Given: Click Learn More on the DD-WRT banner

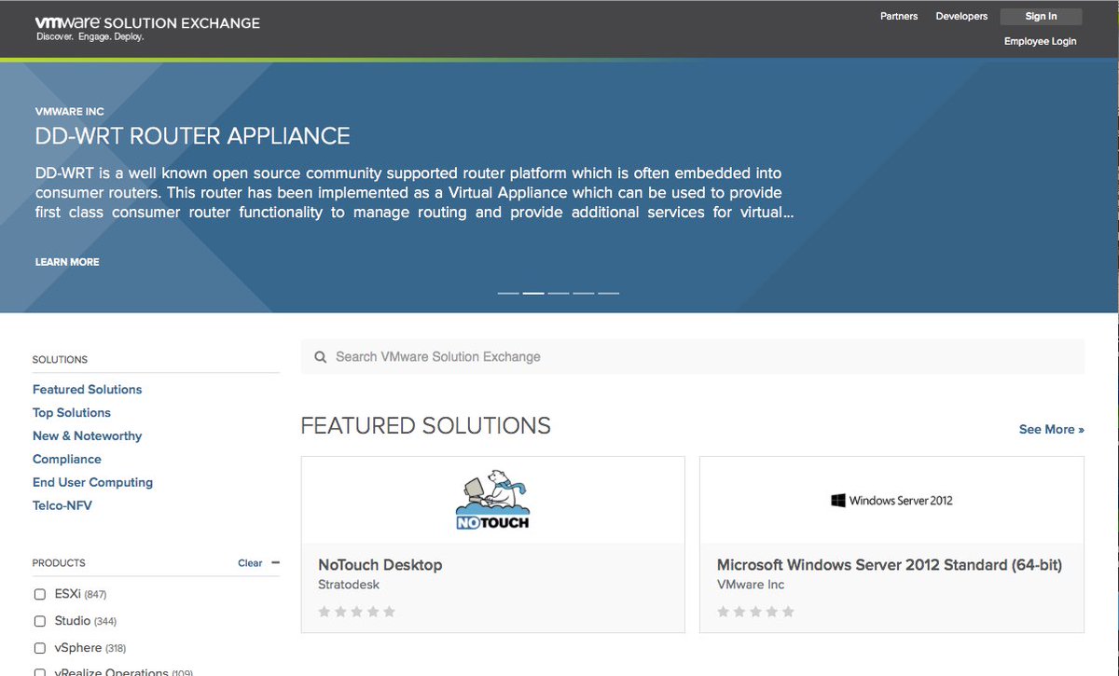Looking at the screenshot, I should coord(67,262).
